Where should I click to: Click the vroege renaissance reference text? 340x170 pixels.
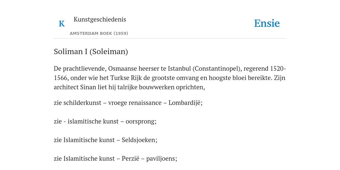[135, 103]
